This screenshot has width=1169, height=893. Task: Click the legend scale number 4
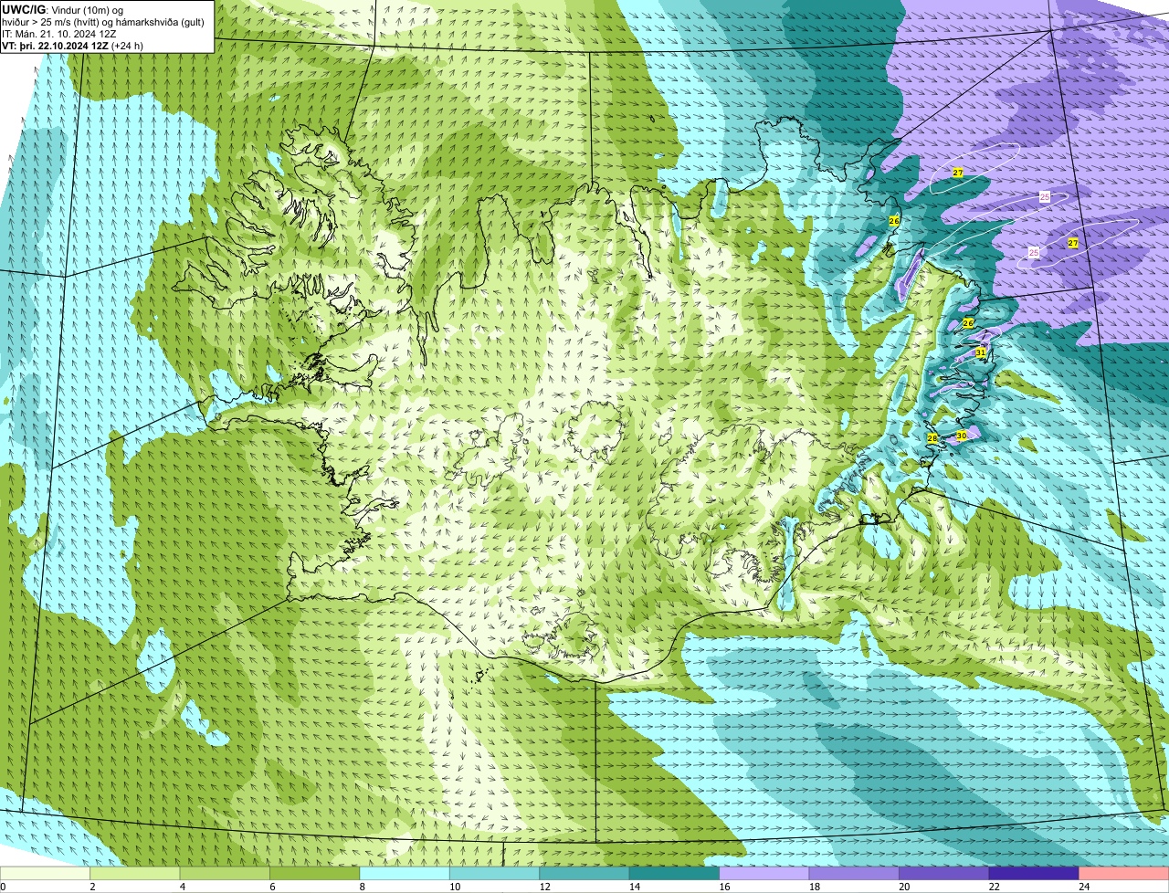pyautogui.click(x=181, y=887)
